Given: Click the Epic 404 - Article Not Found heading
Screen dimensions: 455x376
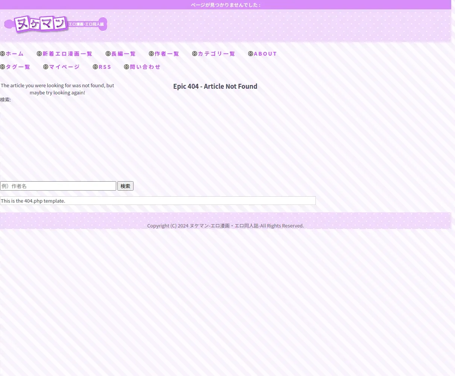Looking at the screenshot, I should click(x=215, y=86).
